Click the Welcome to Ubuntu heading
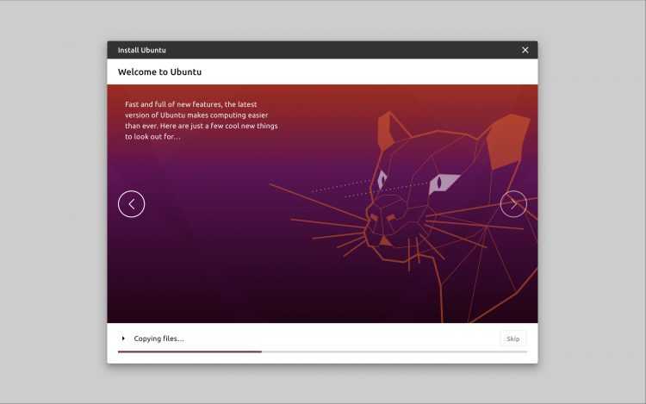Image resolution: width=646 pixels, height=404 pixels. pyautogui.click(x=160, y=71)
